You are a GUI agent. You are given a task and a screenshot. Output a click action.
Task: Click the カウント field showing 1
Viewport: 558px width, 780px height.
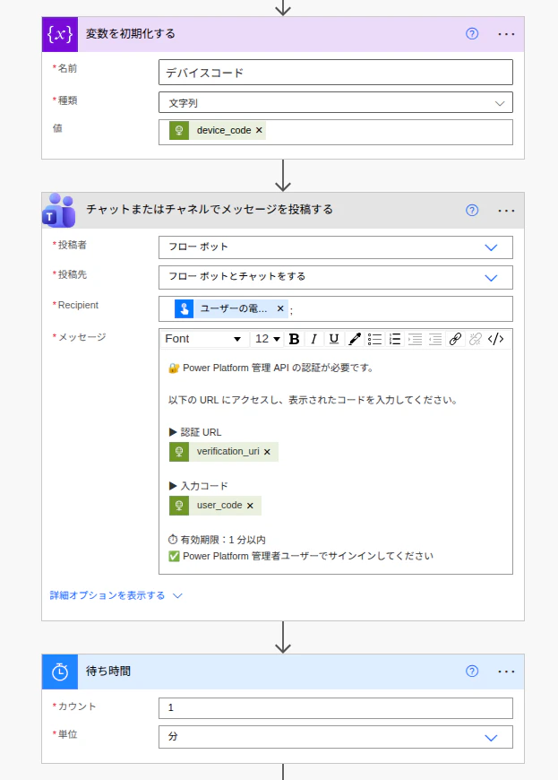(x=336, y=708)
